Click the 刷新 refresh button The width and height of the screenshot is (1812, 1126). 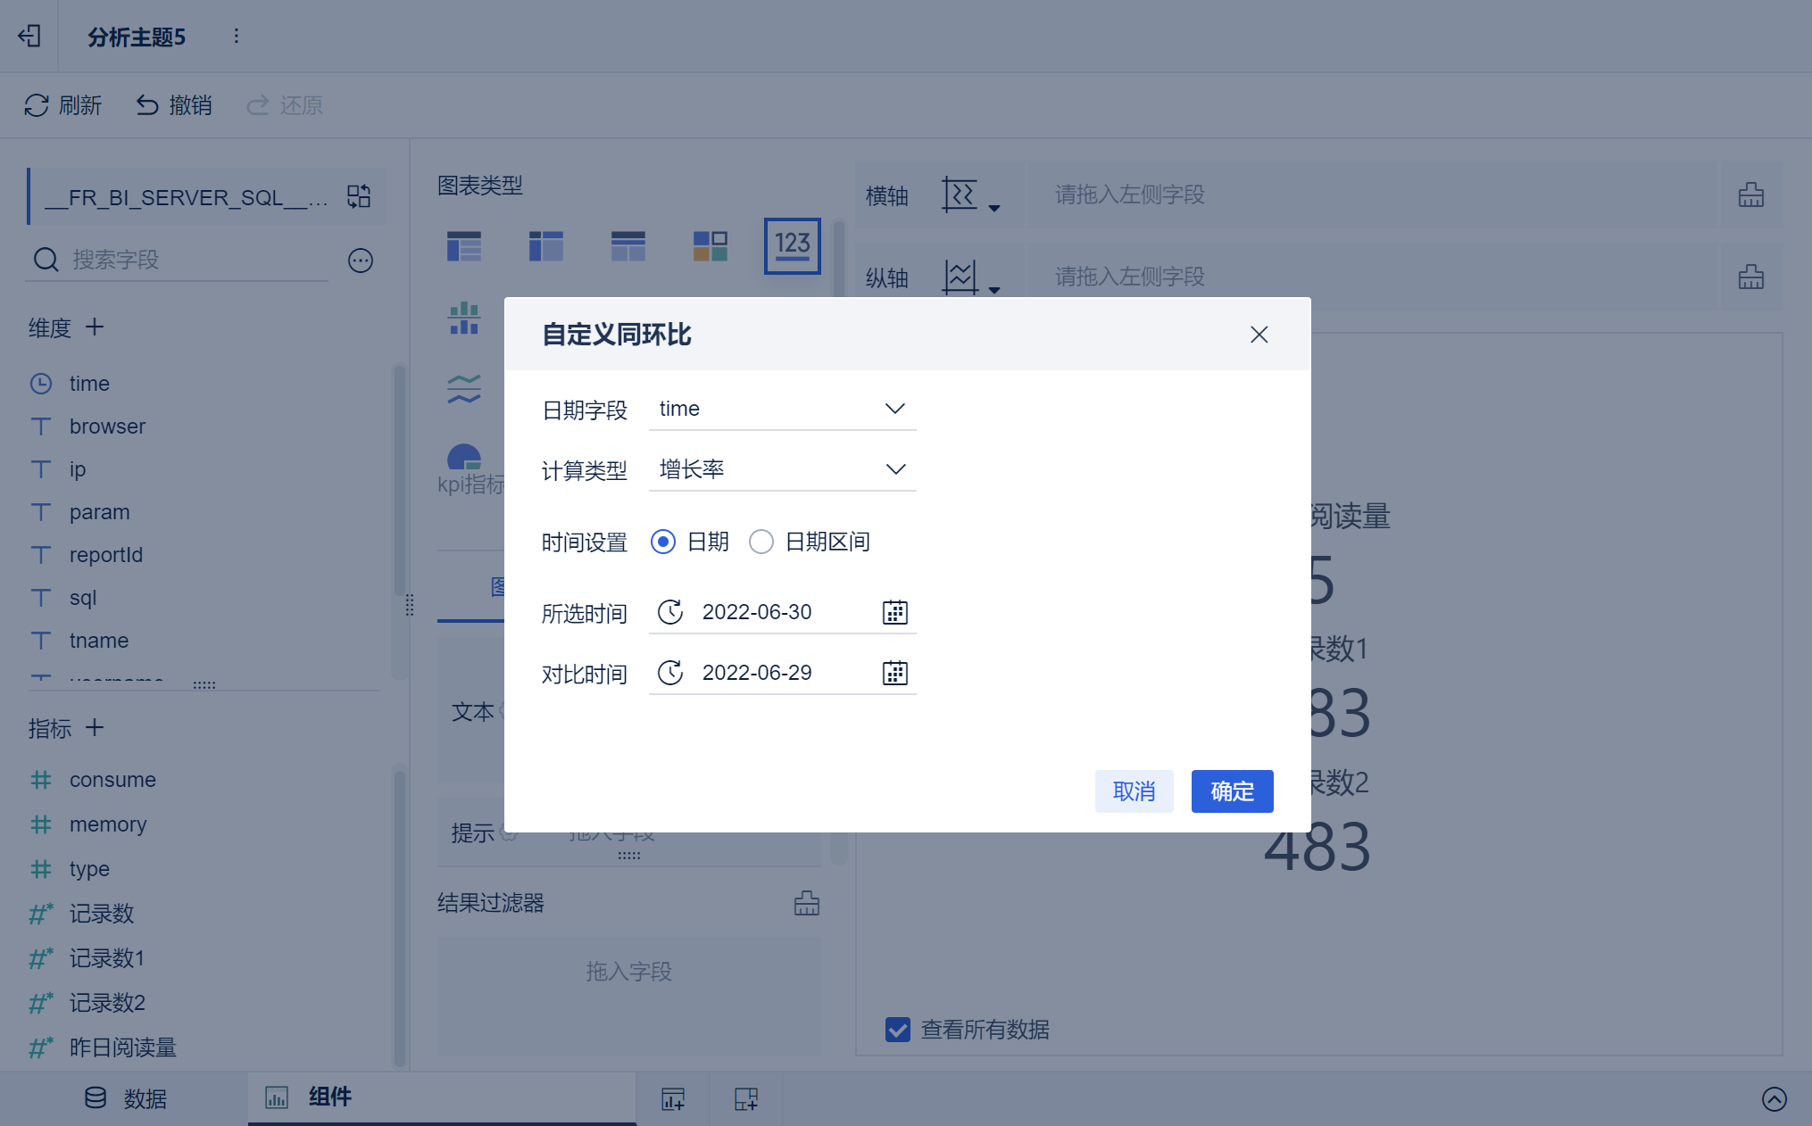[x=62, y=105]
